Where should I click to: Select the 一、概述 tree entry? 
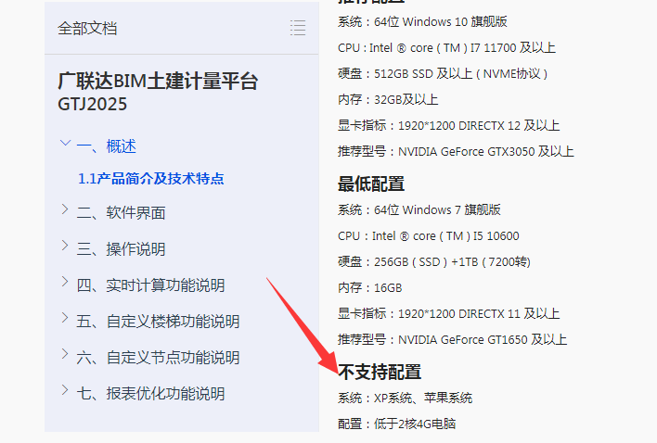[107, 146]
